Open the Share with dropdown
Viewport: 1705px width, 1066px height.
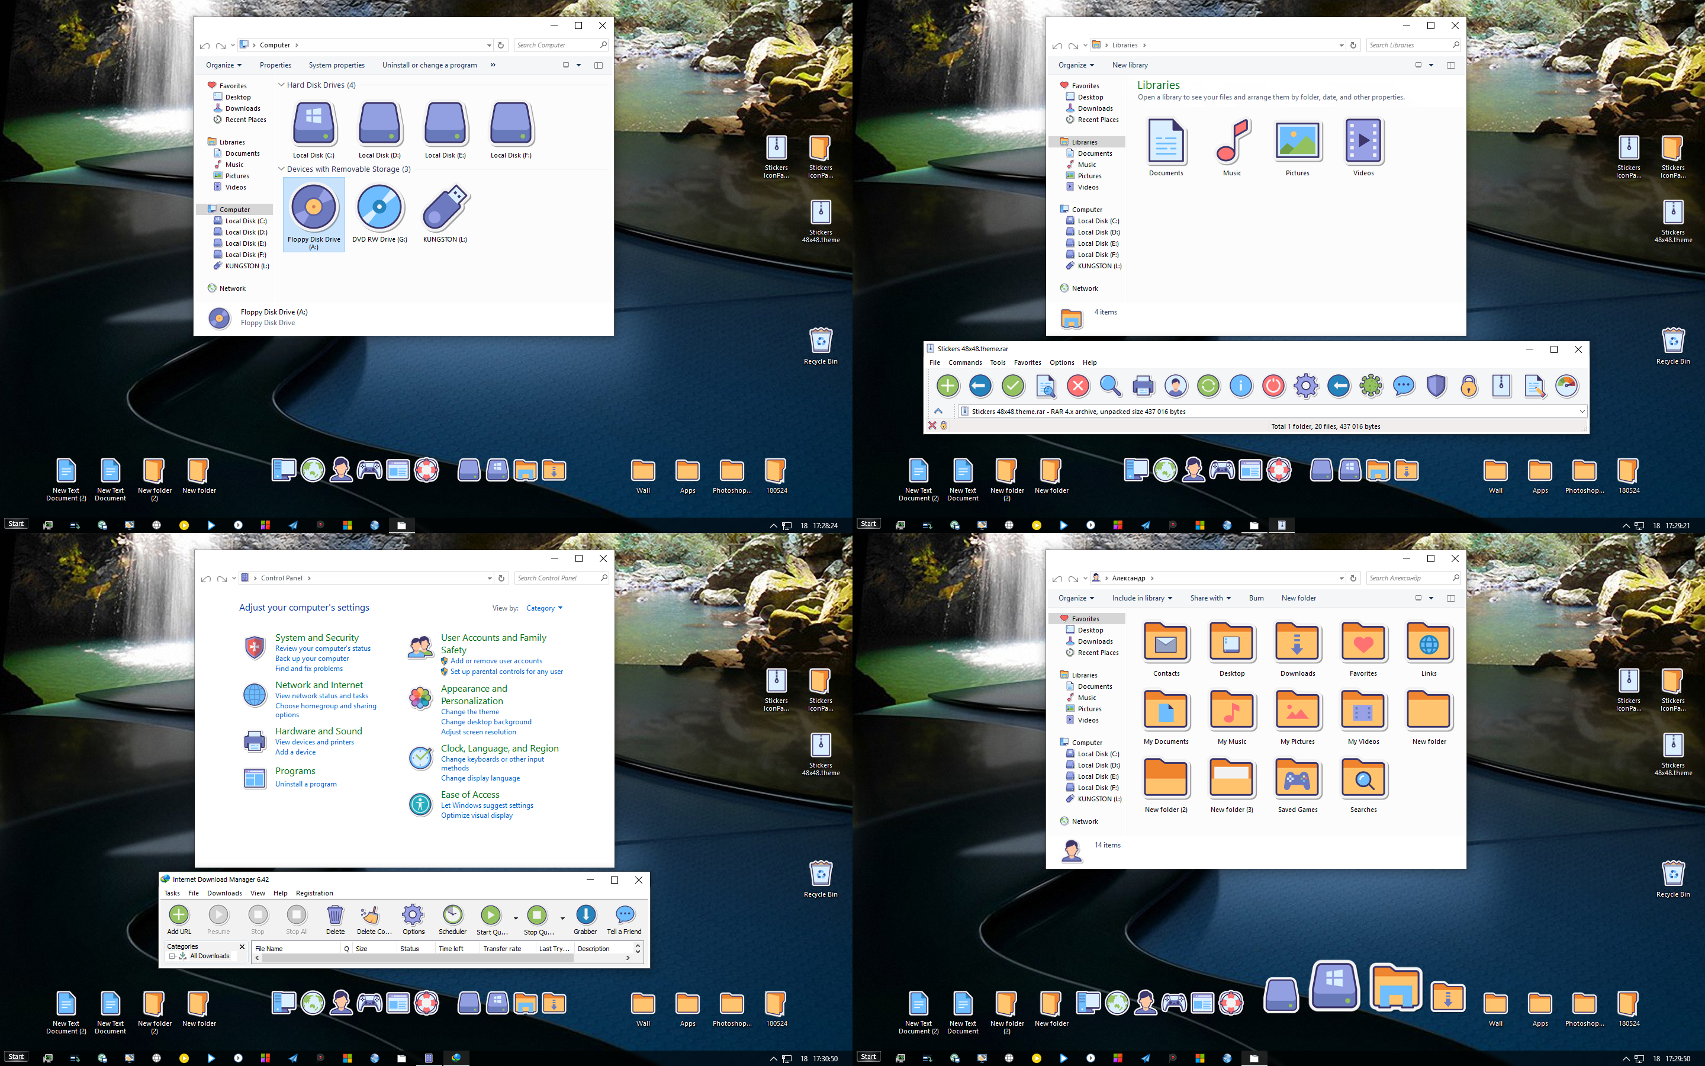click(1211, 598)
